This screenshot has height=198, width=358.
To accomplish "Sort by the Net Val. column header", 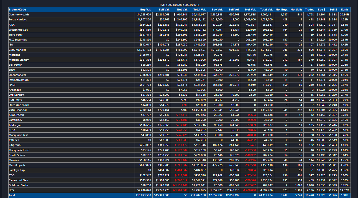I will 182,10.
